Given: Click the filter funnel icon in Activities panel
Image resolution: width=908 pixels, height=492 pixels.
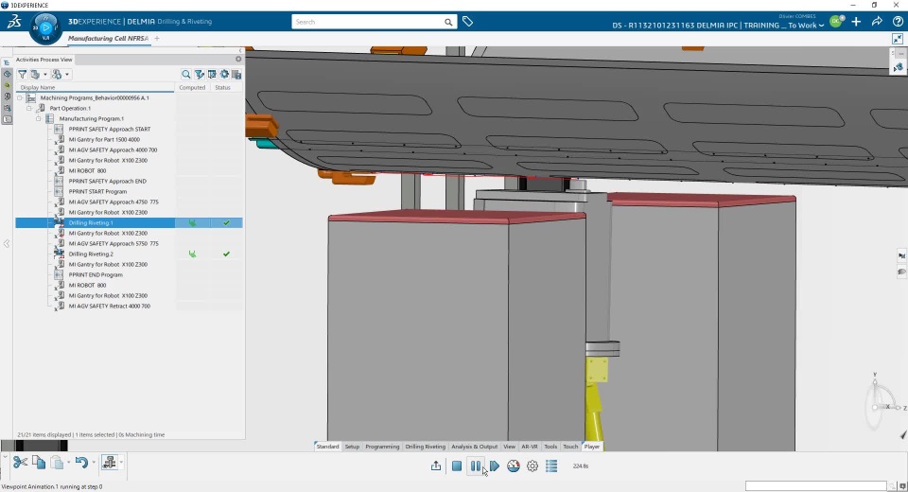Looking at the screenshot, I should [22, 74].
